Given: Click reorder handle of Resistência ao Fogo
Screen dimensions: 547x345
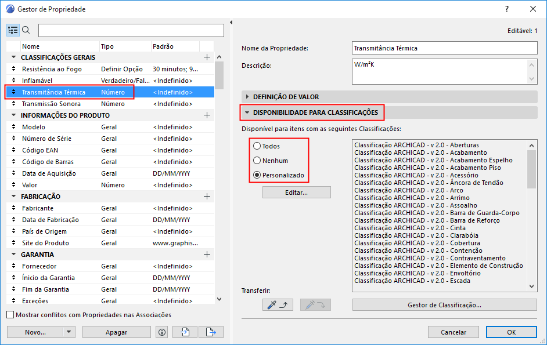Looking at the screenshot, I should click(x=13, y=68).
